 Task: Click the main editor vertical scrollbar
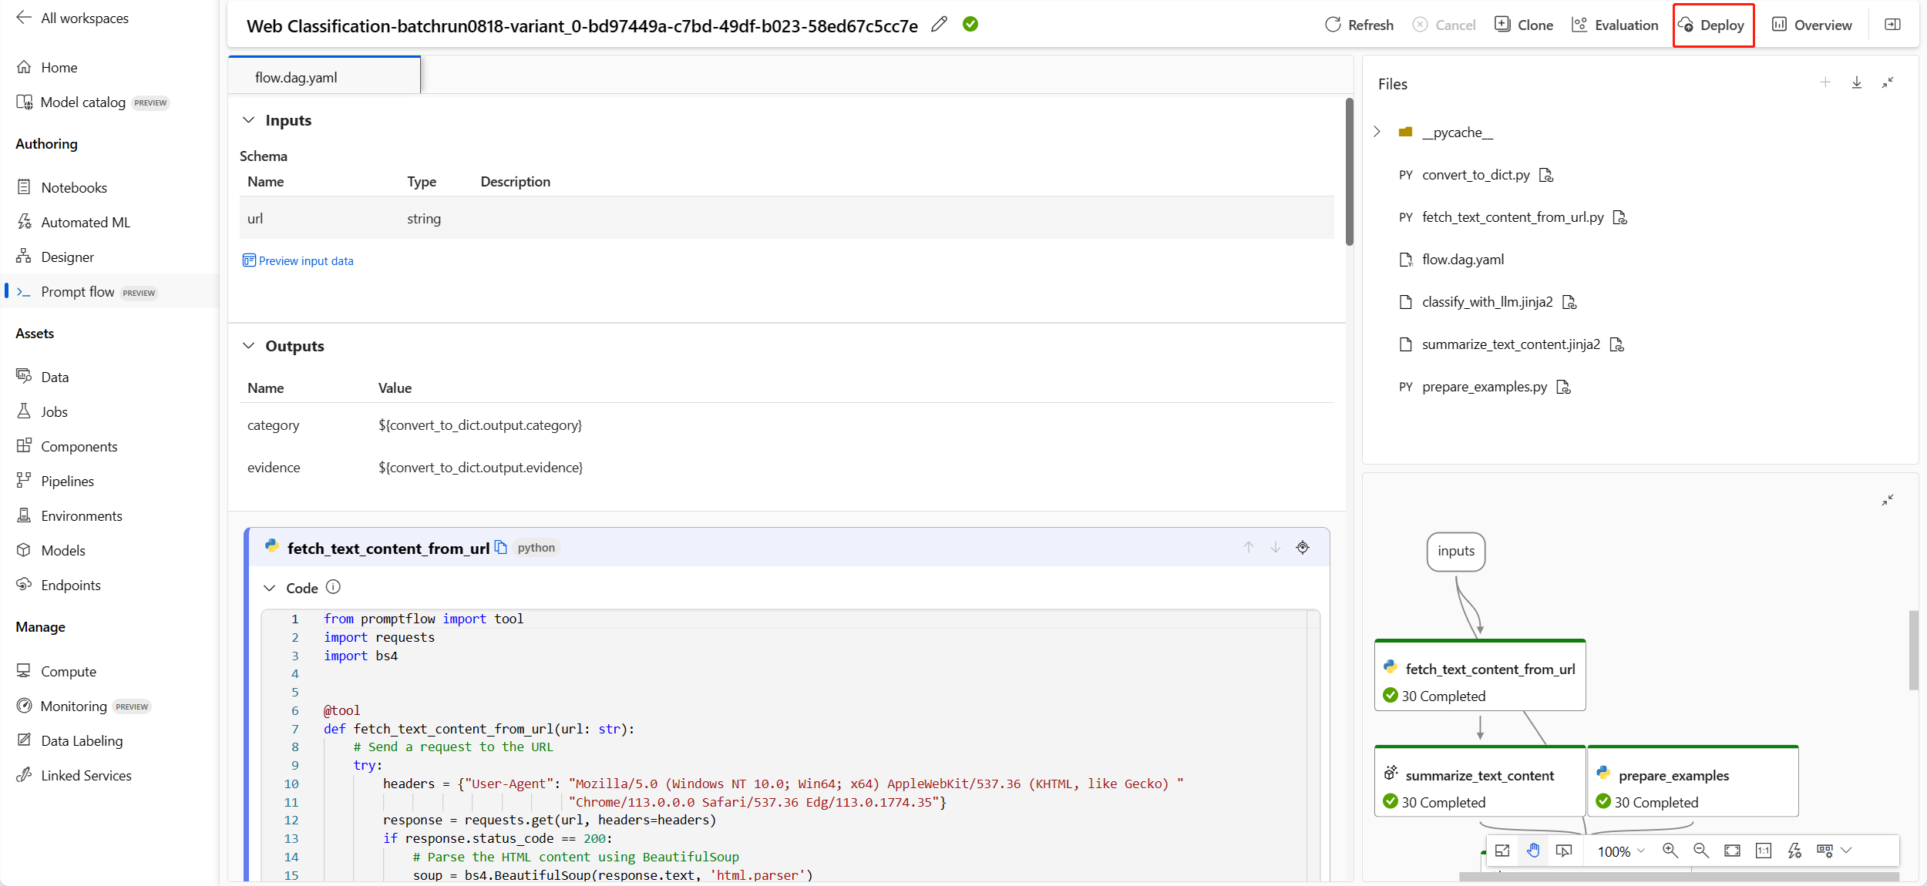1349,173
